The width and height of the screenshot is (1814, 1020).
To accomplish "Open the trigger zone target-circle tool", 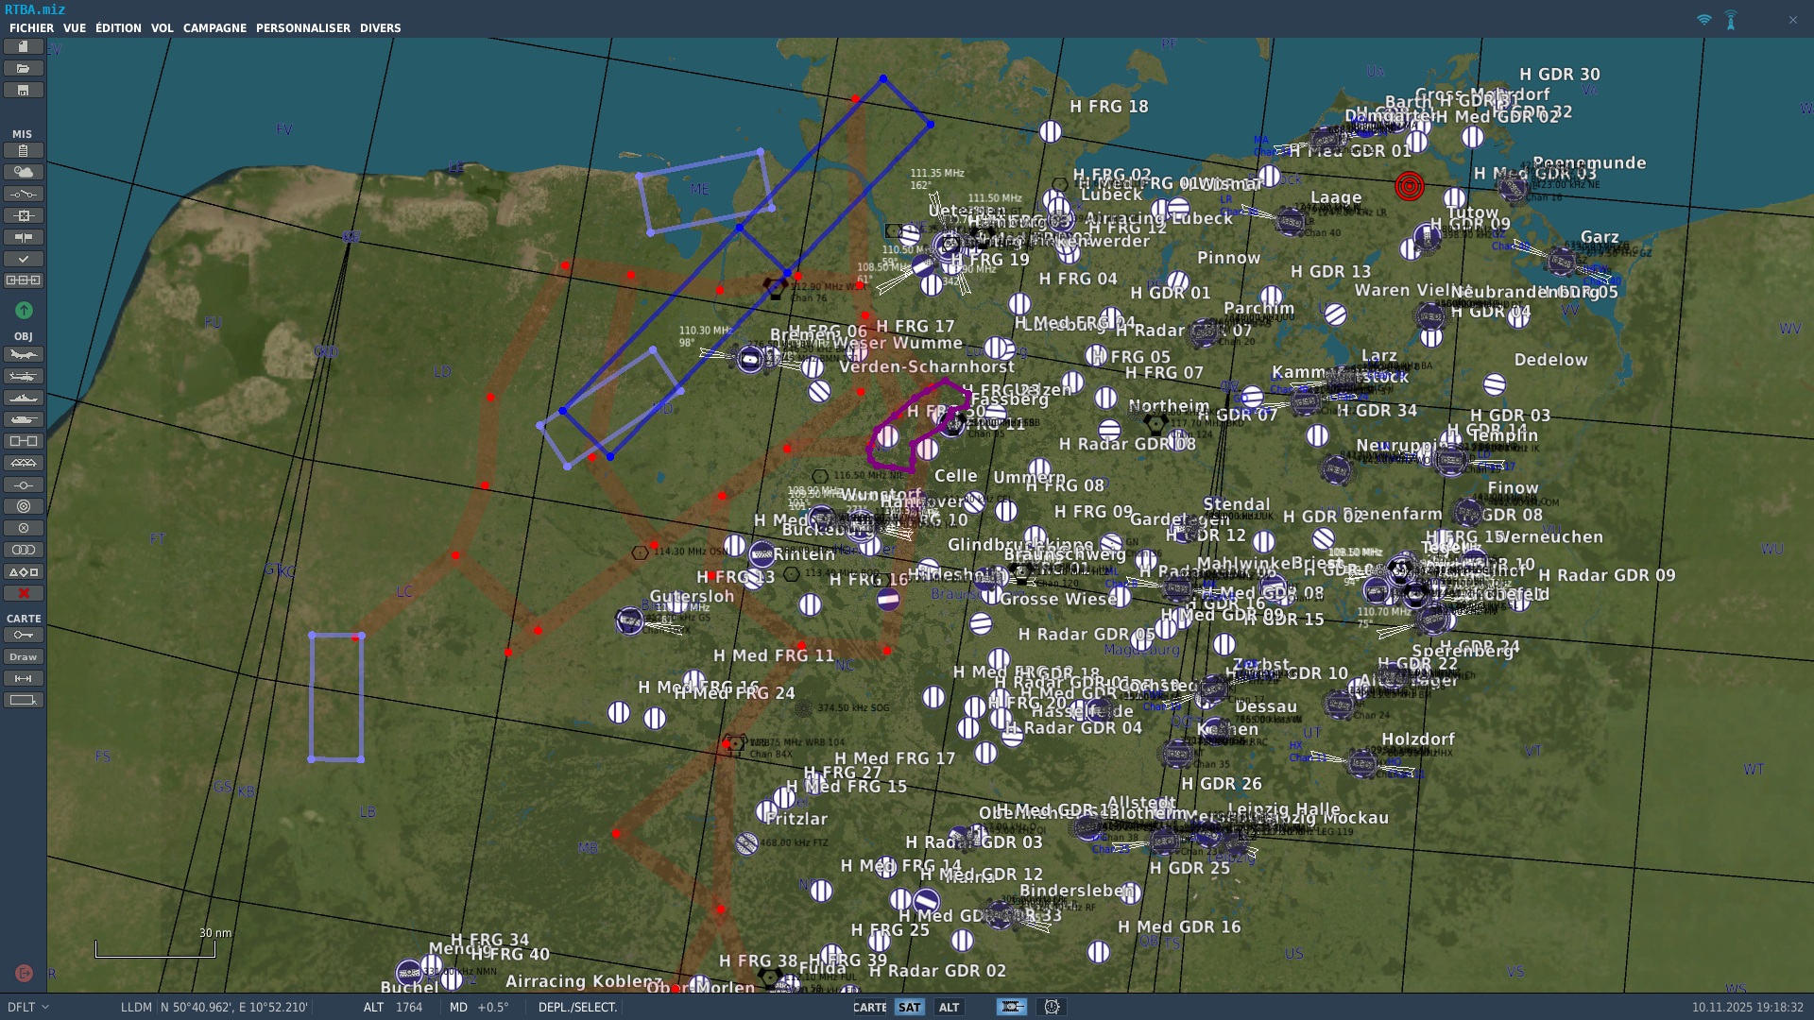I will point(24,507).
